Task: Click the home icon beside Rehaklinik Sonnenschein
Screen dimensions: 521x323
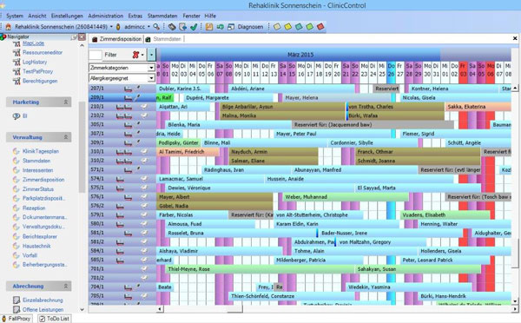Action: [x=9, y=27]
